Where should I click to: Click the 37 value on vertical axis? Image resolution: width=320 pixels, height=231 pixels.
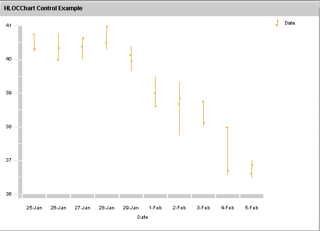[8, 160]
